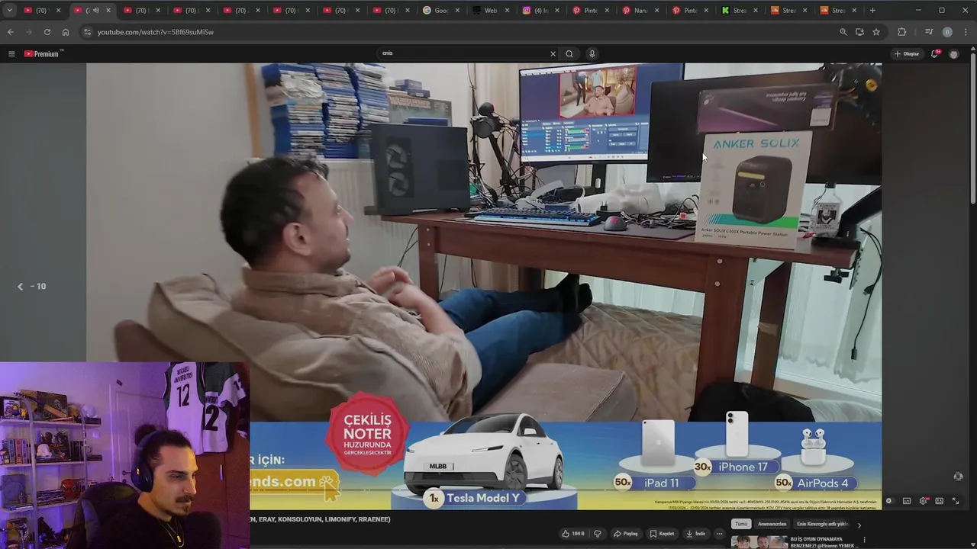Switch to the Instagram tab

coord(540,10)
